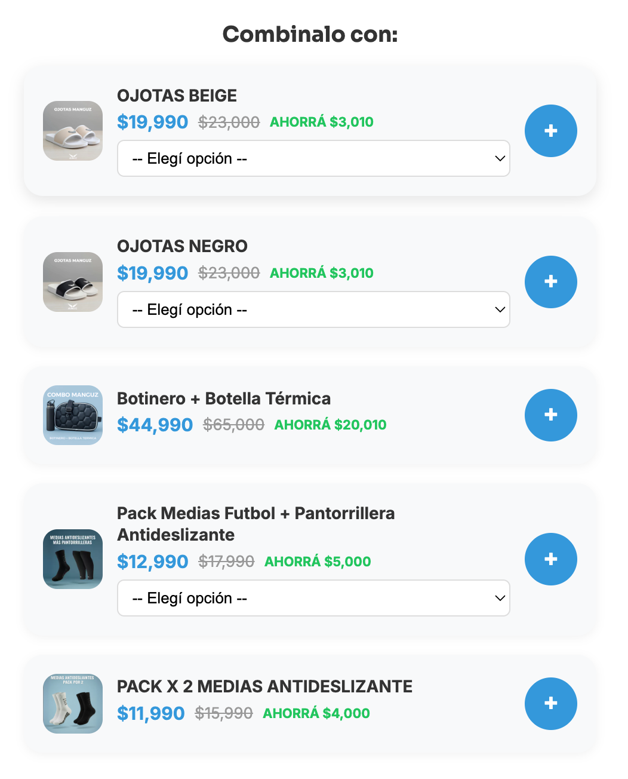Open the Combo Manguz bag thumbnail

pyautogui.click(x=73, y=415)
